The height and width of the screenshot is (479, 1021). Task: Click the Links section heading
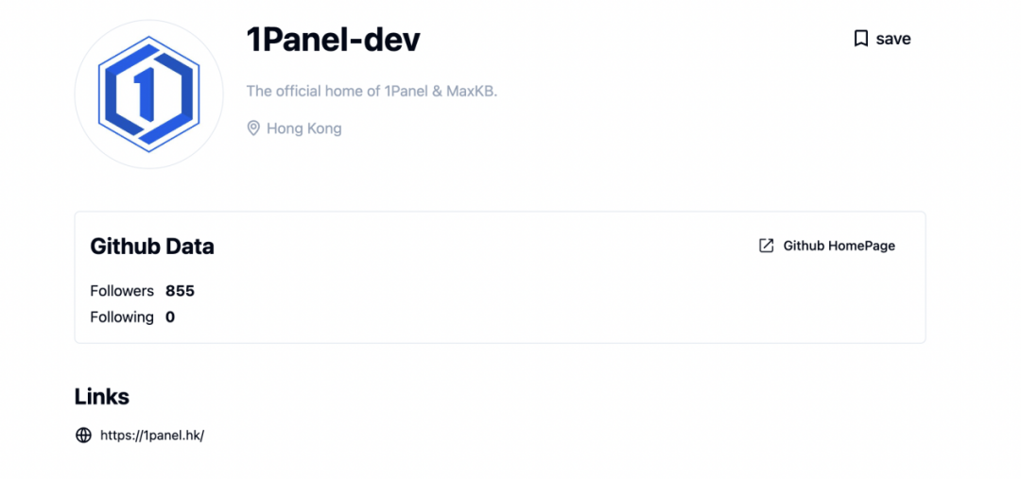(102, 397)
